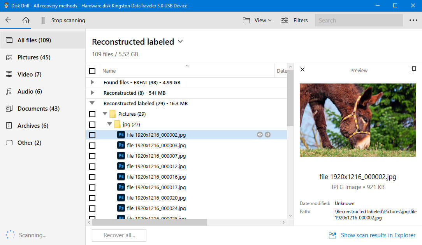Open the Reconstructed labeled dropdown
This screenshot has height=245, width=422.
[x=180, y=42]
